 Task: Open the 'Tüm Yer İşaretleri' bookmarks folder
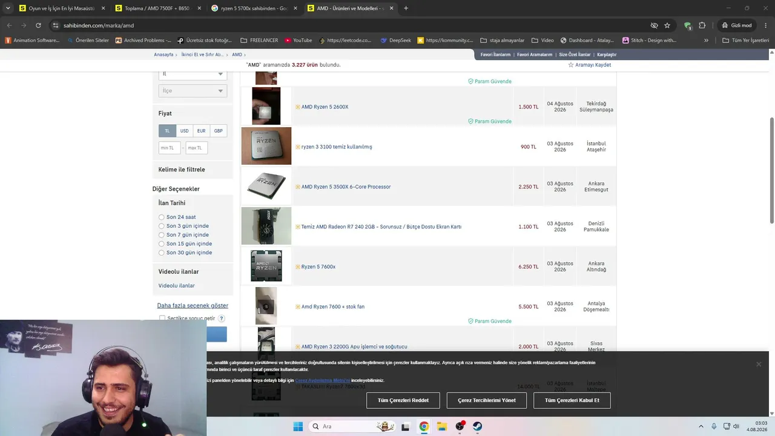click(746, 41)
